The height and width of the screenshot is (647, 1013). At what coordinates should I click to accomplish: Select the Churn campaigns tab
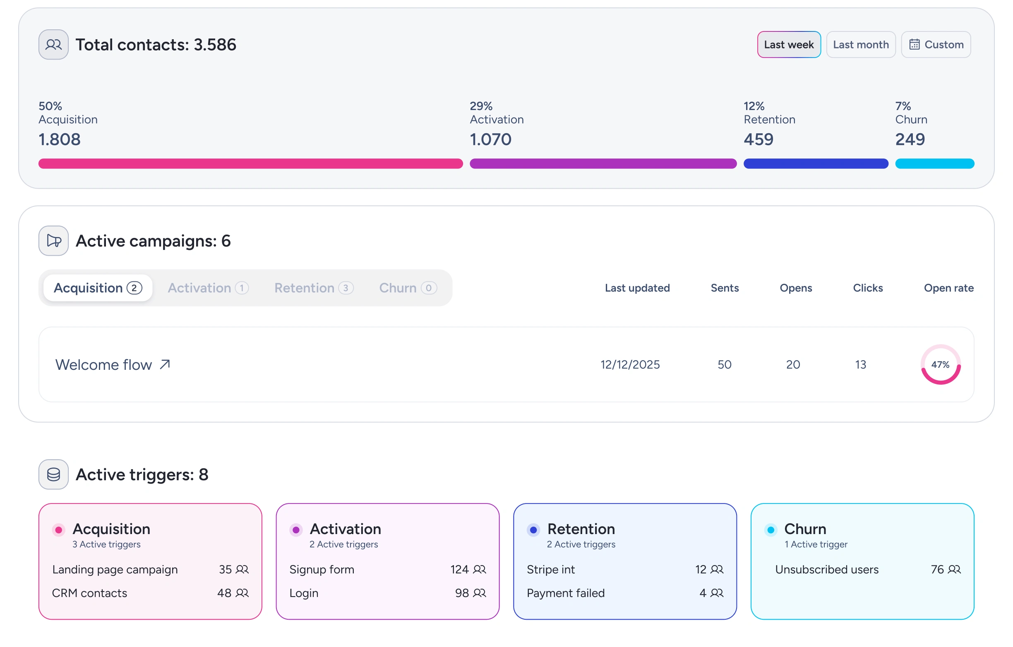click(x=408, y=288)
